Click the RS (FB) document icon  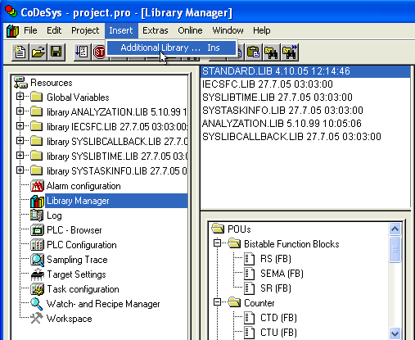click(x=249, y=259)
